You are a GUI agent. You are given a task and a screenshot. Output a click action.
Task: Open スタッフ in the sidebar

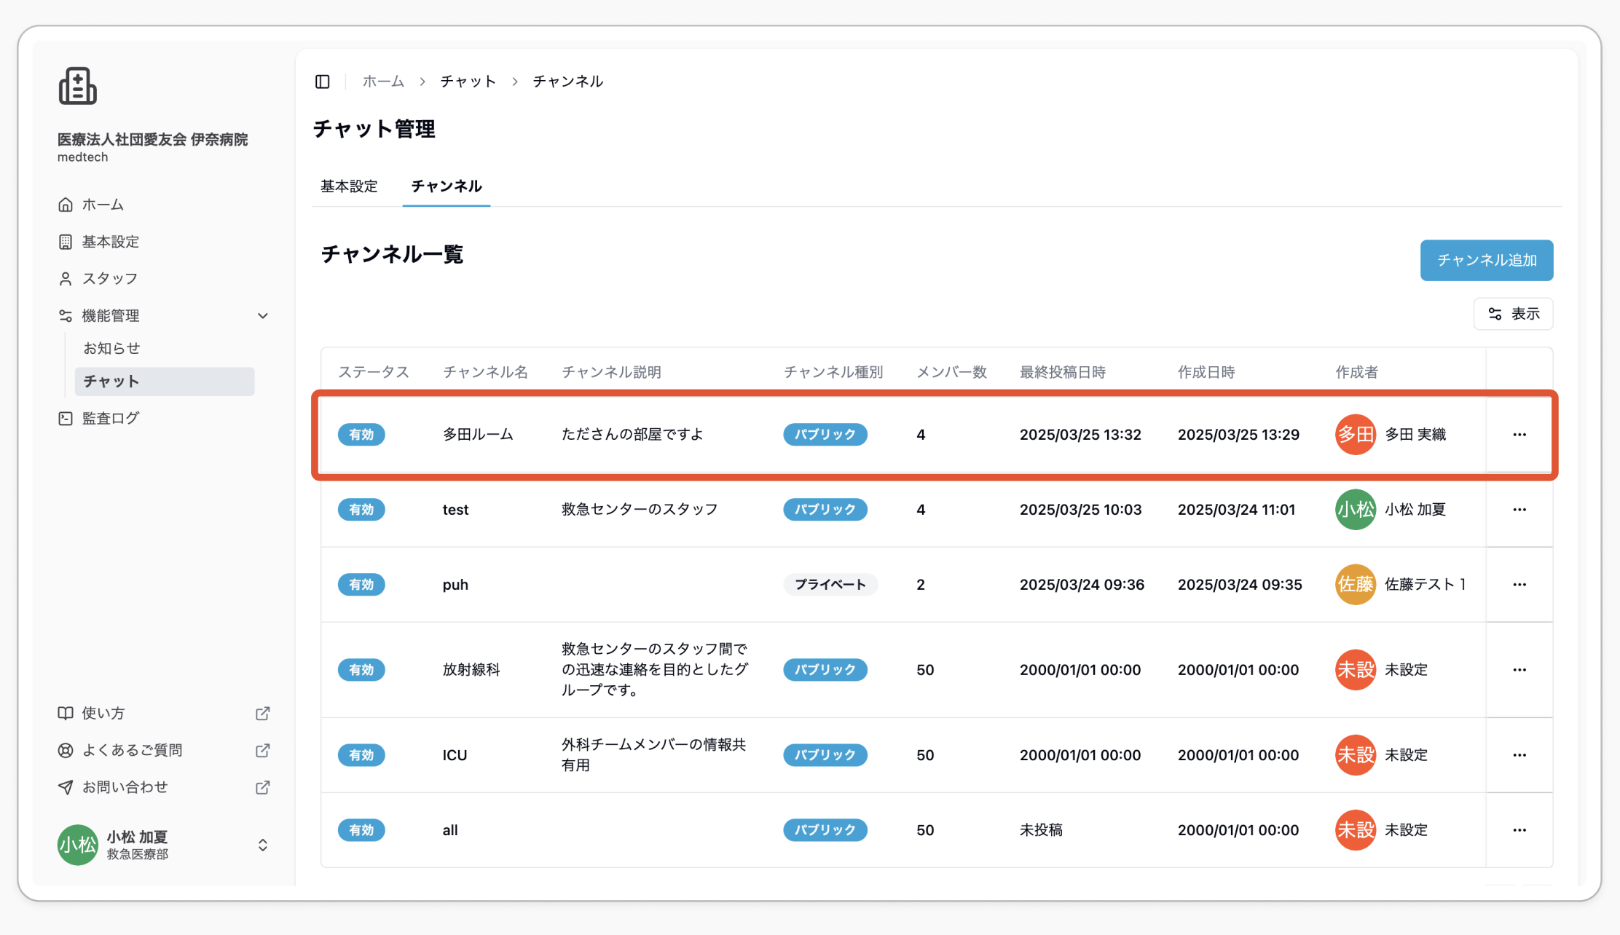tap(110, 279)
